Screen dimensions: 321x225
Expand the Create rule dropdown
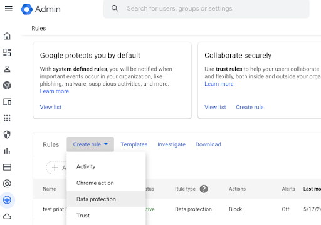point(90,144)
